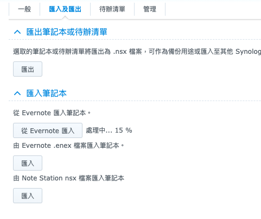Click the 從 Evernote 匯入筆記本。 description text

point(52,113)
